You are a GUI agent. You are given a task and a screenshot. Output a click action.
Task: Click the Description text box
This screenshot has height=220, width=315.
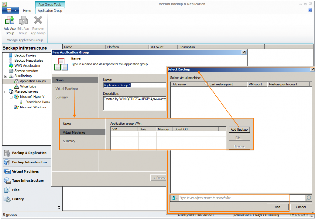(x=135, y=103)
